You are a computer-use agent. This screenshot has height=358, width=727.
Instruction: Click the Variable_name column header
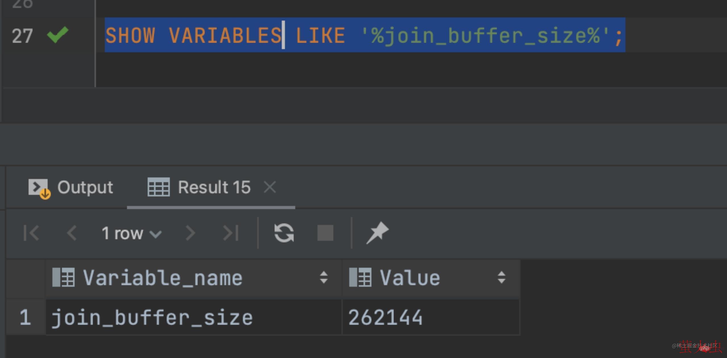click(163, 278)
